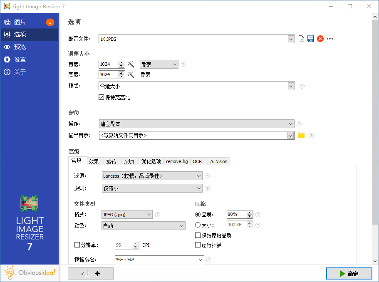379x282 pixels.
Task: Open help icon beside 模式 dropdown
Action: [302, 86]
